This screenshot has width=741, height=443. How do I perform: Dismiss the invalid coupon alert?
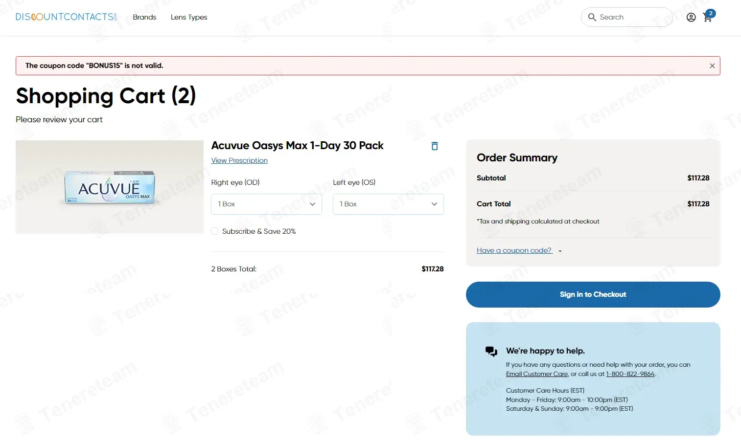pos(712,66)
